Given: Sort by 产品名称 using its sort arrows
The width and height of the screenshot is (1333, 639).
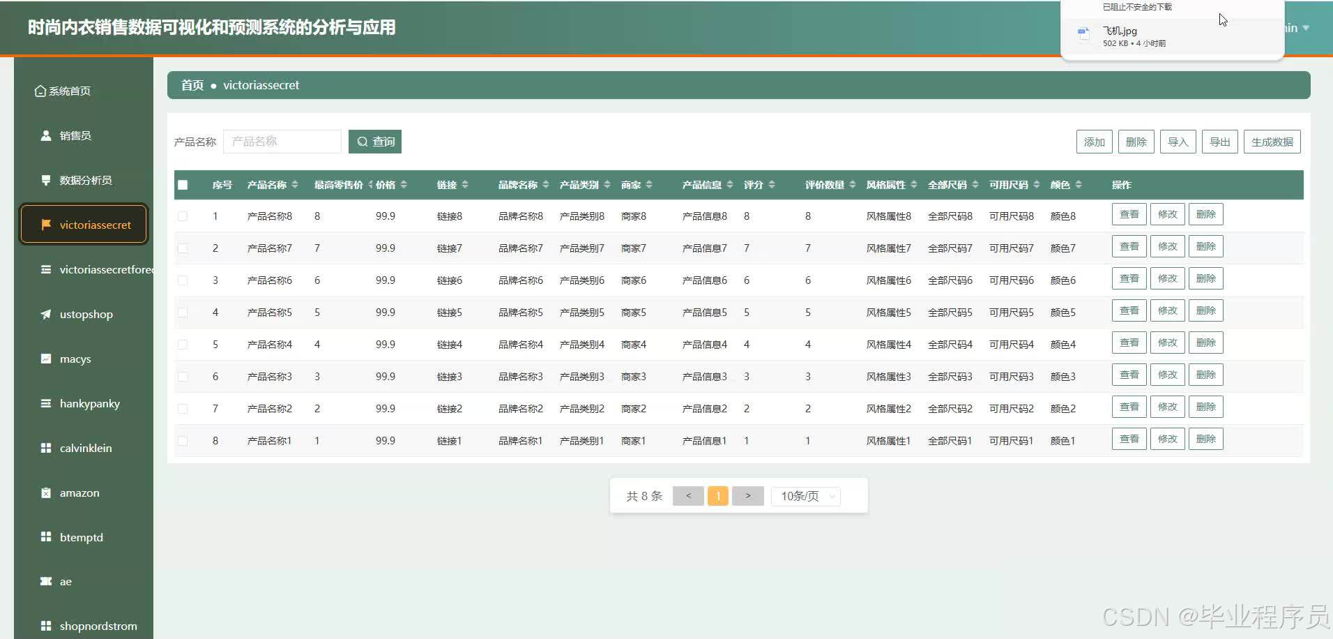Looking at the screenshot, I should pos(295,185).
